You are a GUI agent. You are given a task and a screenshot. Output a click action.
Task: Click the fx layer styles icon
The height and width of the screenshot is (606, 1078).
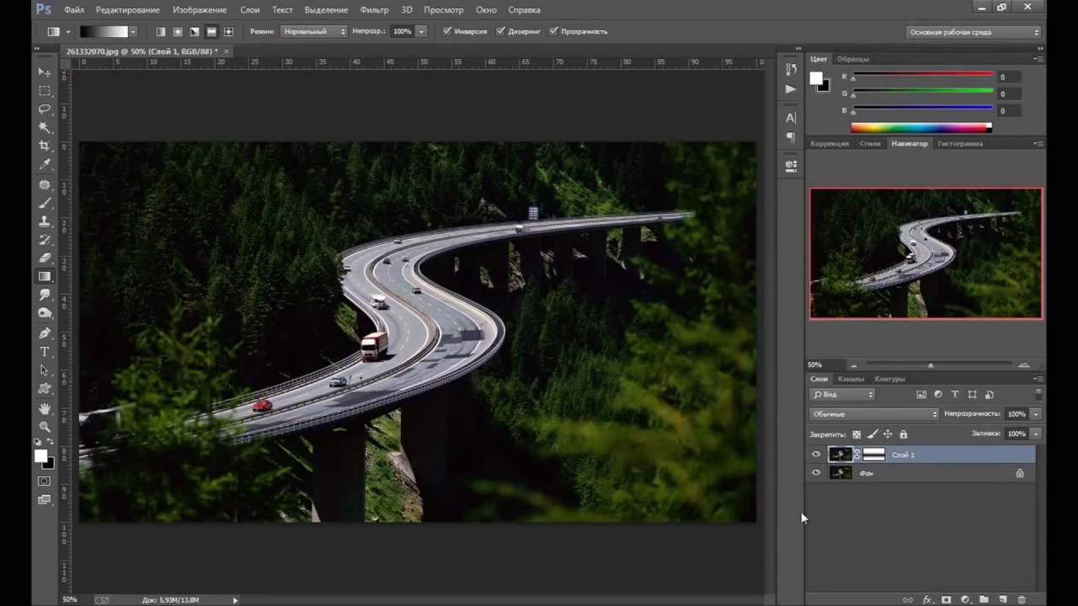pyautogui.click(x=927, y=599)
